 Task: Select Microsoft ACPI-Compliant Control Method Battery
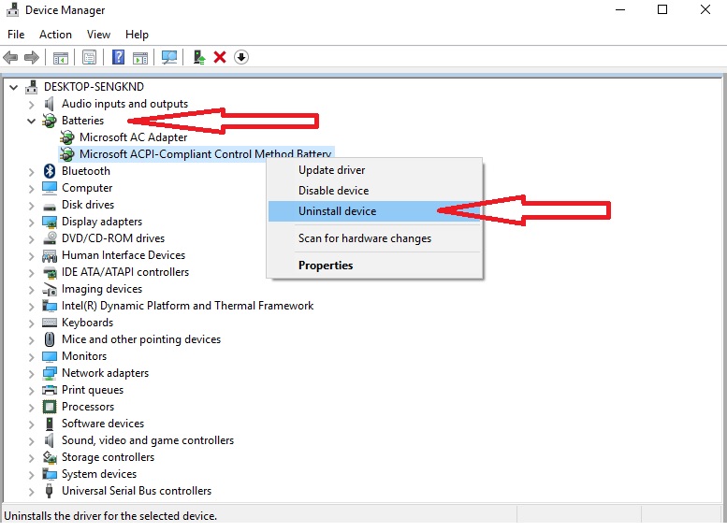(x=205, y=154)
